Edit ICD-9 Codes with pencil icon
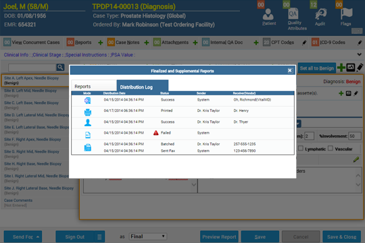This screenshot has height=243, width=365. tap(360, 43)
